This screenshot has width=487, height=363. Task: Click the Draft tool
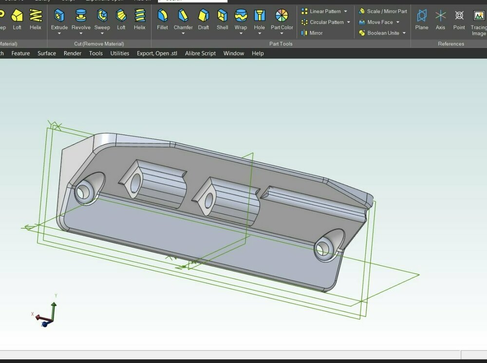pos(204,19)
